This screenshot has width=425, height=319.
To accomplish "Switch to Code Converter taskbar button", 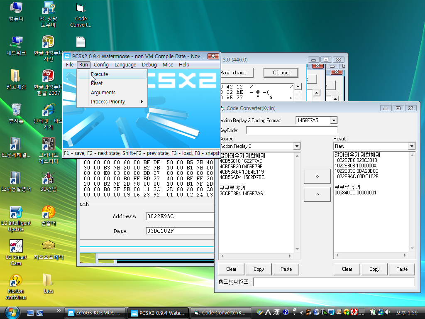I will tap(221, 313).
